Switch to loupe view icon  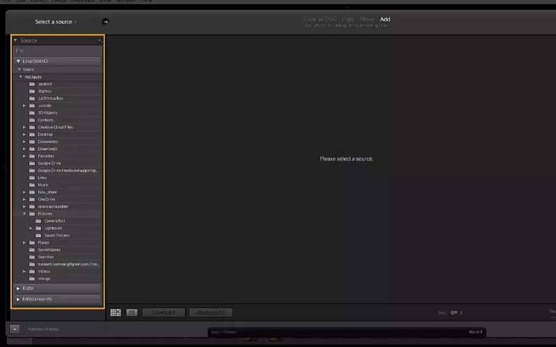pos(131,313)
